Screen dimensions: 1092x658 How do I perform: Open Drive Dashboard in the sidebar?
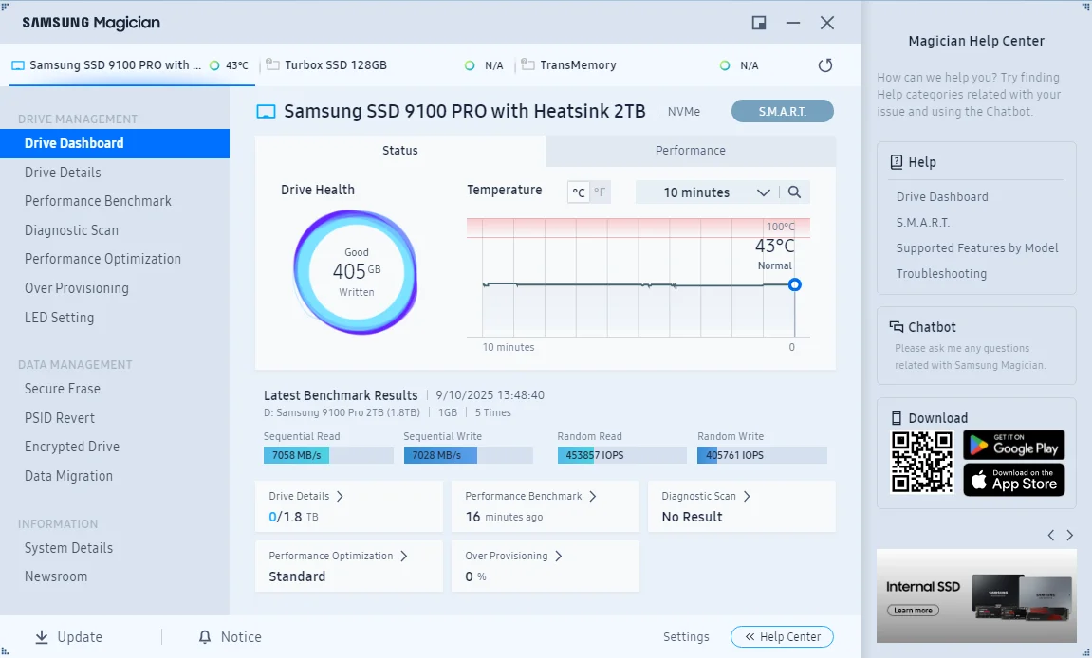pos(114,143)
